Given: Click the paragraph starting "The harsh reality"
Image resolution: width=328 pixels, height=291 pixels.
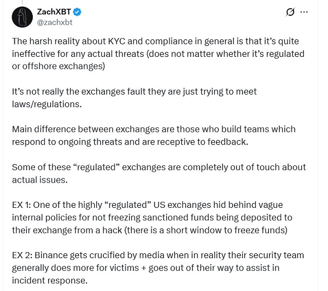Looking at the screenshot, I should pos(157,54).
